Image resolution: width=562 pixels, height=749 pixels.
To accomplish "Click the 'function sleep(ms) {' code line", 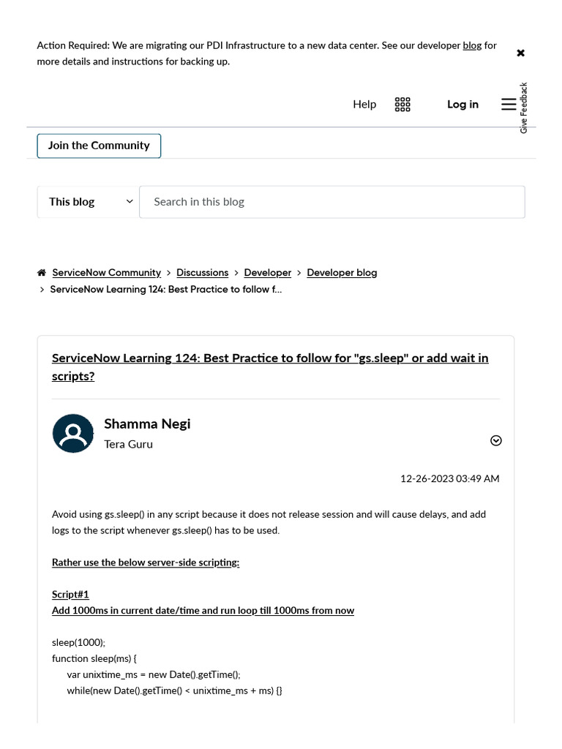I will point(94,658).
